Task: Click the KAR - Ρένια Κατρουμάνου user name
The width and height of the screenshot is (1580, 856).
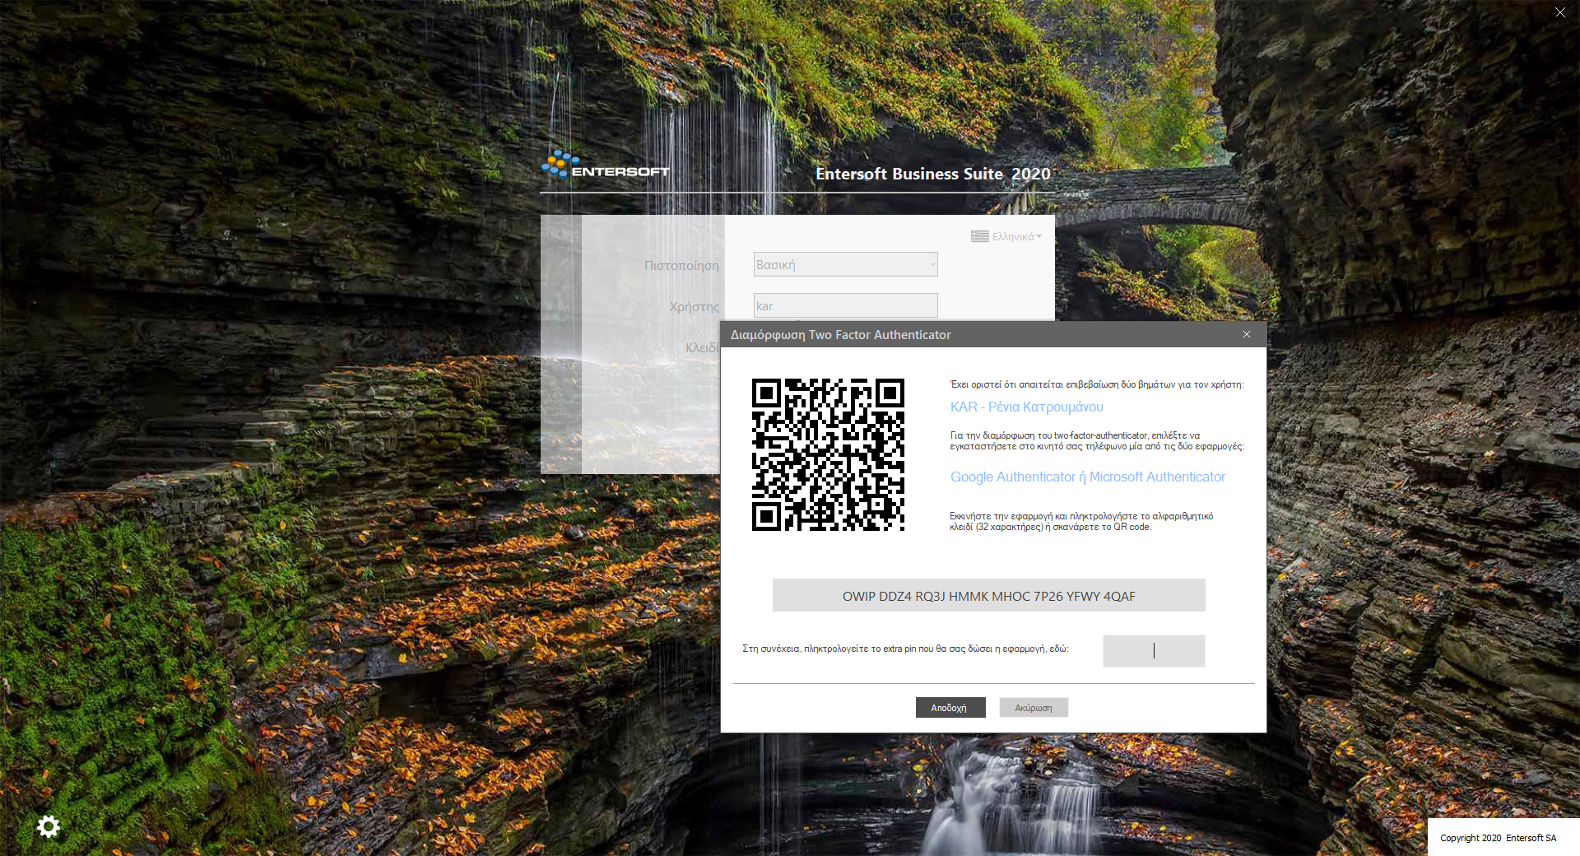Action: pyautogui.click(x=1026, y=407)
